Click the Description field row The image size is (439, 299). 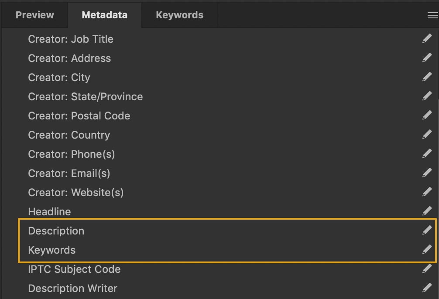pyautogui.click(x=227, y=231)
